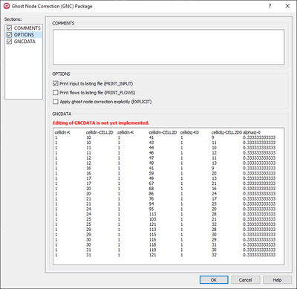Click the GNC Package title bar icon
Screen dimensions: 297x289
click(7, 6)
